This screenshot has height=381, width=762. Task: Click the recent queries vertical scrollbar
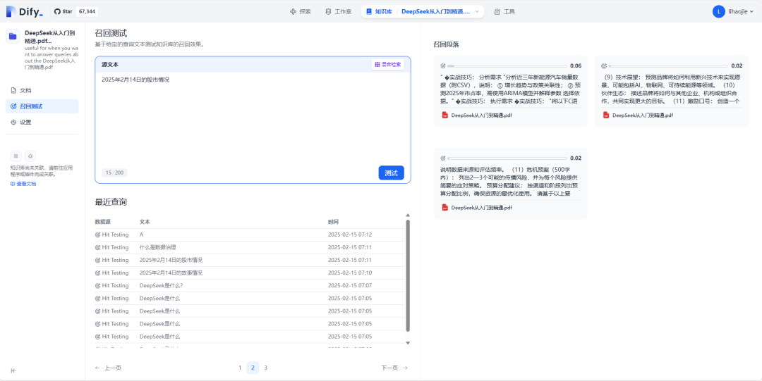point(408,277)
